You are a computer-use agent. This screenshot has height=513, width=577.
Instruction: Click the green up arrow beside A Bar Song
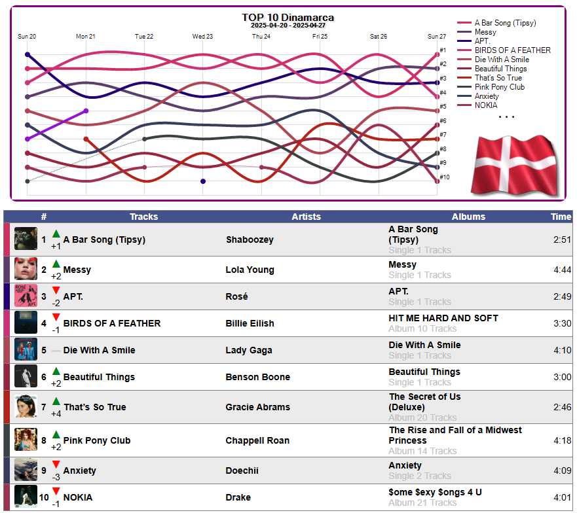(x=56, y=234)
